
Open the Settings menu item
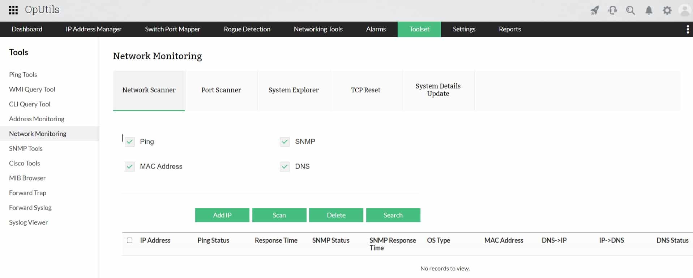pos(464,29)
